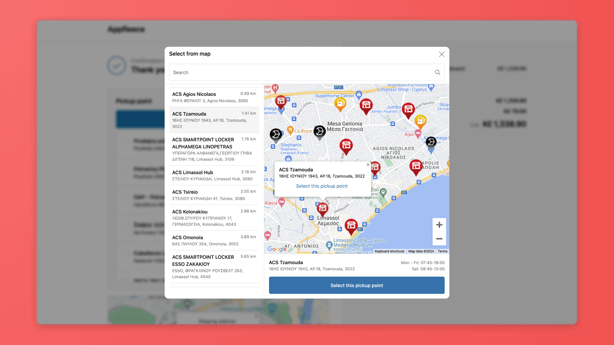The image size is (614, 345).
Task: Zoom out on the map
Action: pyautogui.click(x=439, y=239)
